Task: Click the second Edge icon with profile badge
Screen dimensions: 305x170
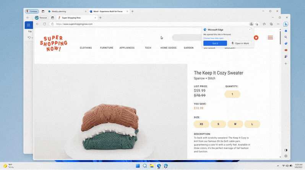Action: (165, 166)
